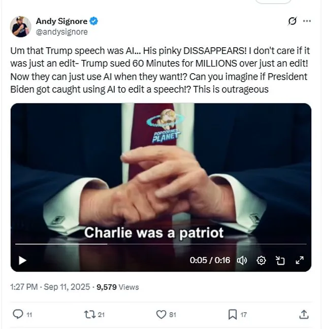The image size is (322, 329).
Task: Click the video frame showing clasped hands
Action: pyautogui.click(x=160, y=173)
